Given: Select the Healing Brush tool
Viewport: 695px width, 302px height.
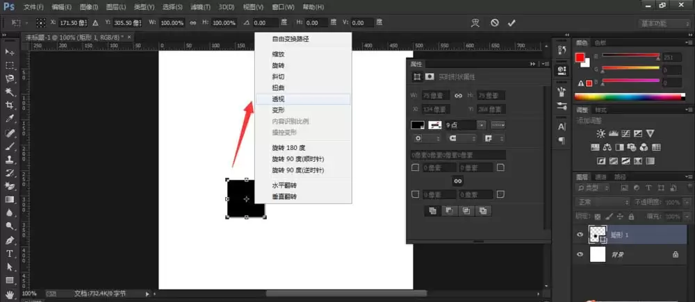Looking at the screenshot, I should [9, 133].
